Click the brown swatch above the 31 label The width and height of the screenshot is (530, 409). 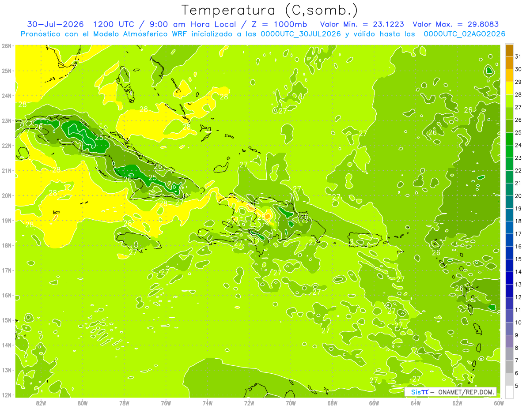(509, 50)
